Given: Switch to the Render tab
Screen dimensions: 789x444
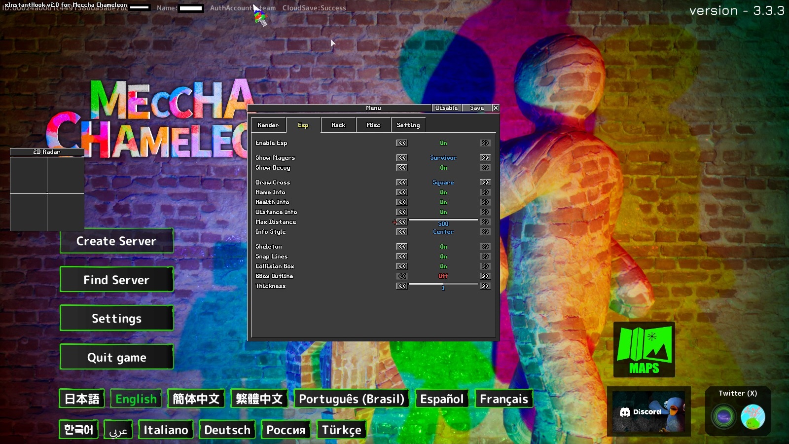Looking at the screenshot, I should 268,125.
